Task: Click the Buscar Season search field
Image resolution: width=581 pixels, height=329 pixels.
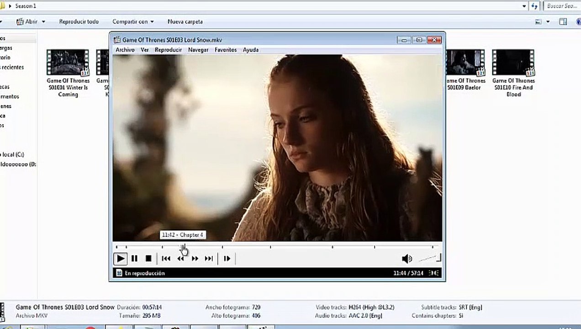Action: [561, 6]
